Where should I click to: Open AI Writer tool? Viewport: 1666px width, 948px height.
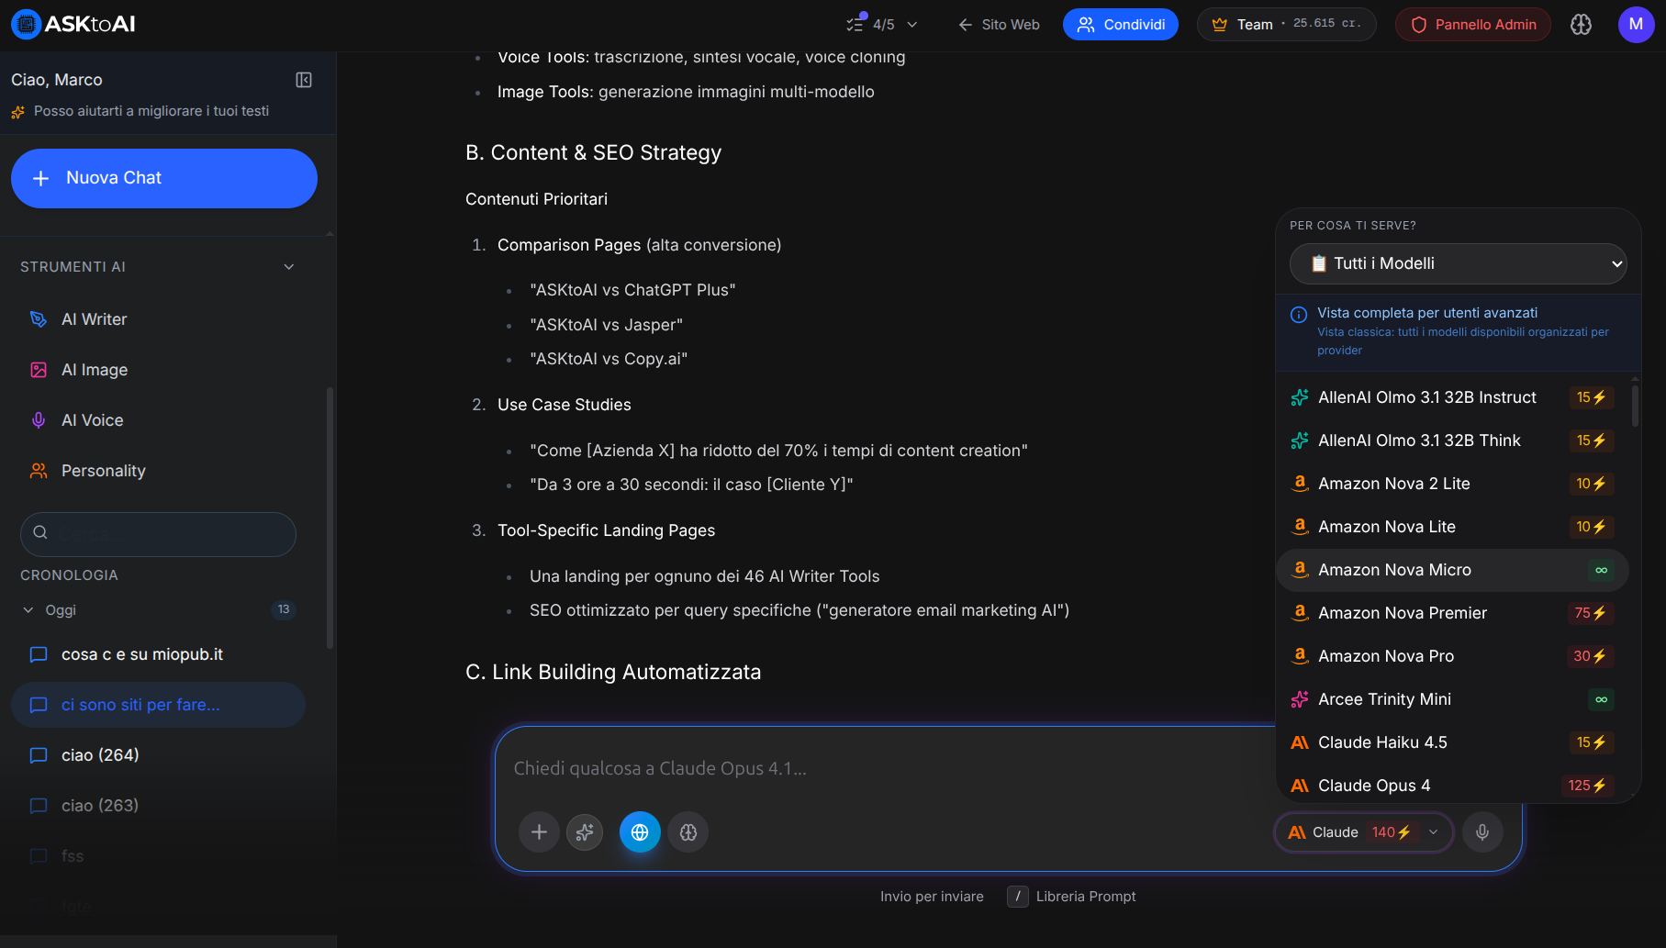94,319
